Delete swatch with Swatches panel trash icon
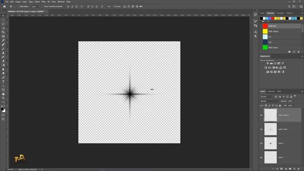The width and height of the screenshot is (304, 171). coord(299,52)
